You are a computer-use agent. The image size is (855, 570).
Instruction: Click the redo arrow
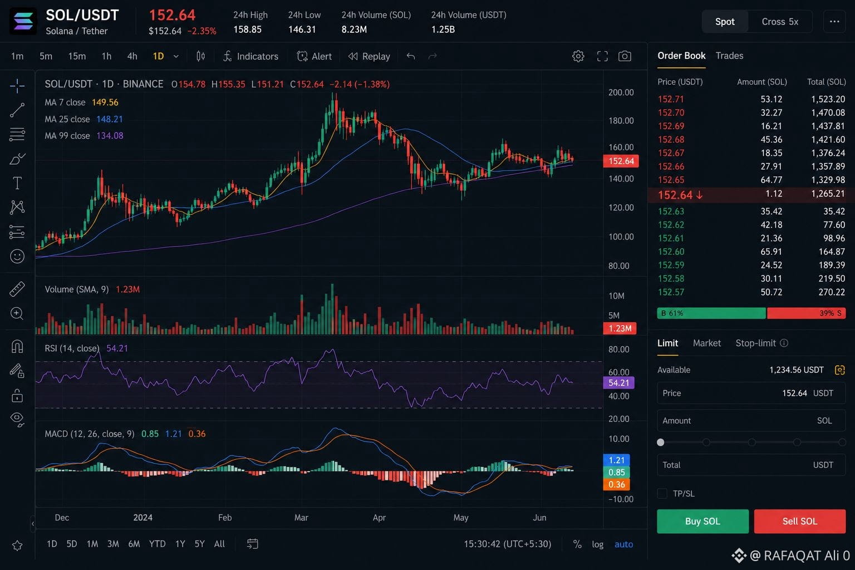click(433, 56)
